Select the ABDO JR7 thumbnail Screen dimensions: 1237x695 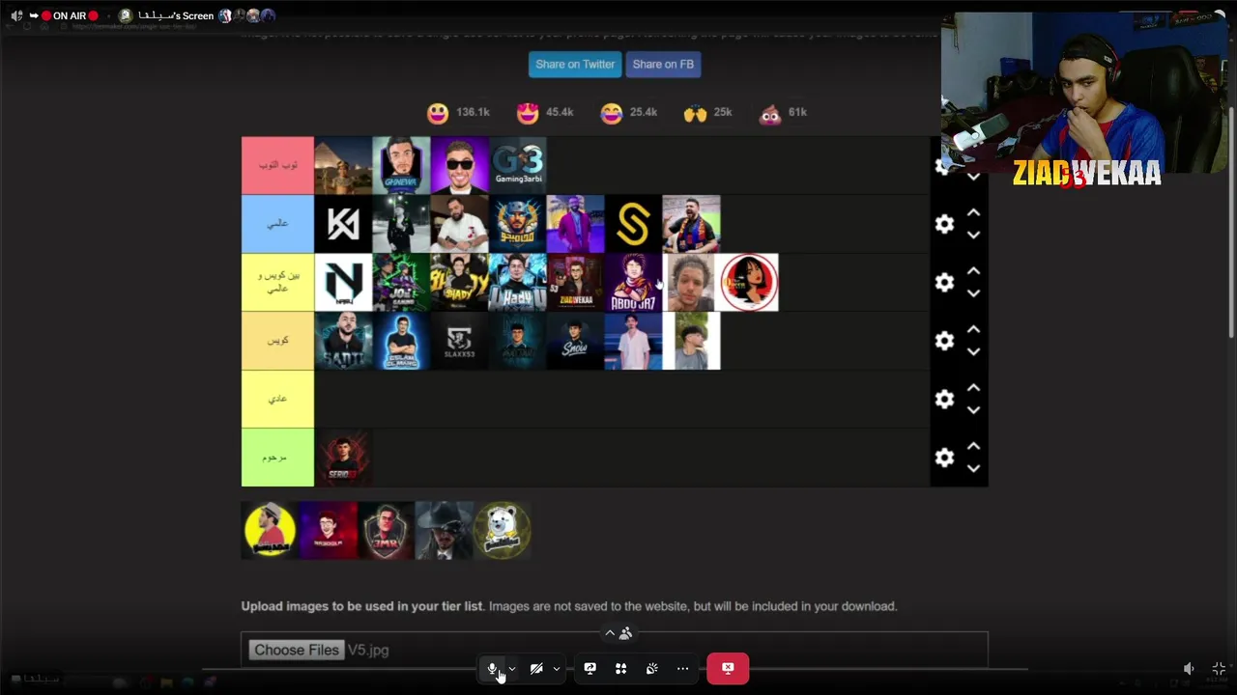click(633, 282)
